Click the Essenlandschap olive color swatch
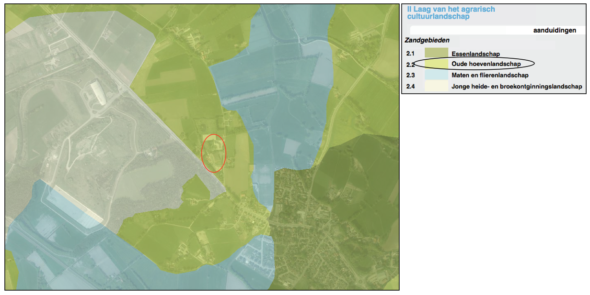This screenshot has height=295, width=590. (x=436, y=54)
